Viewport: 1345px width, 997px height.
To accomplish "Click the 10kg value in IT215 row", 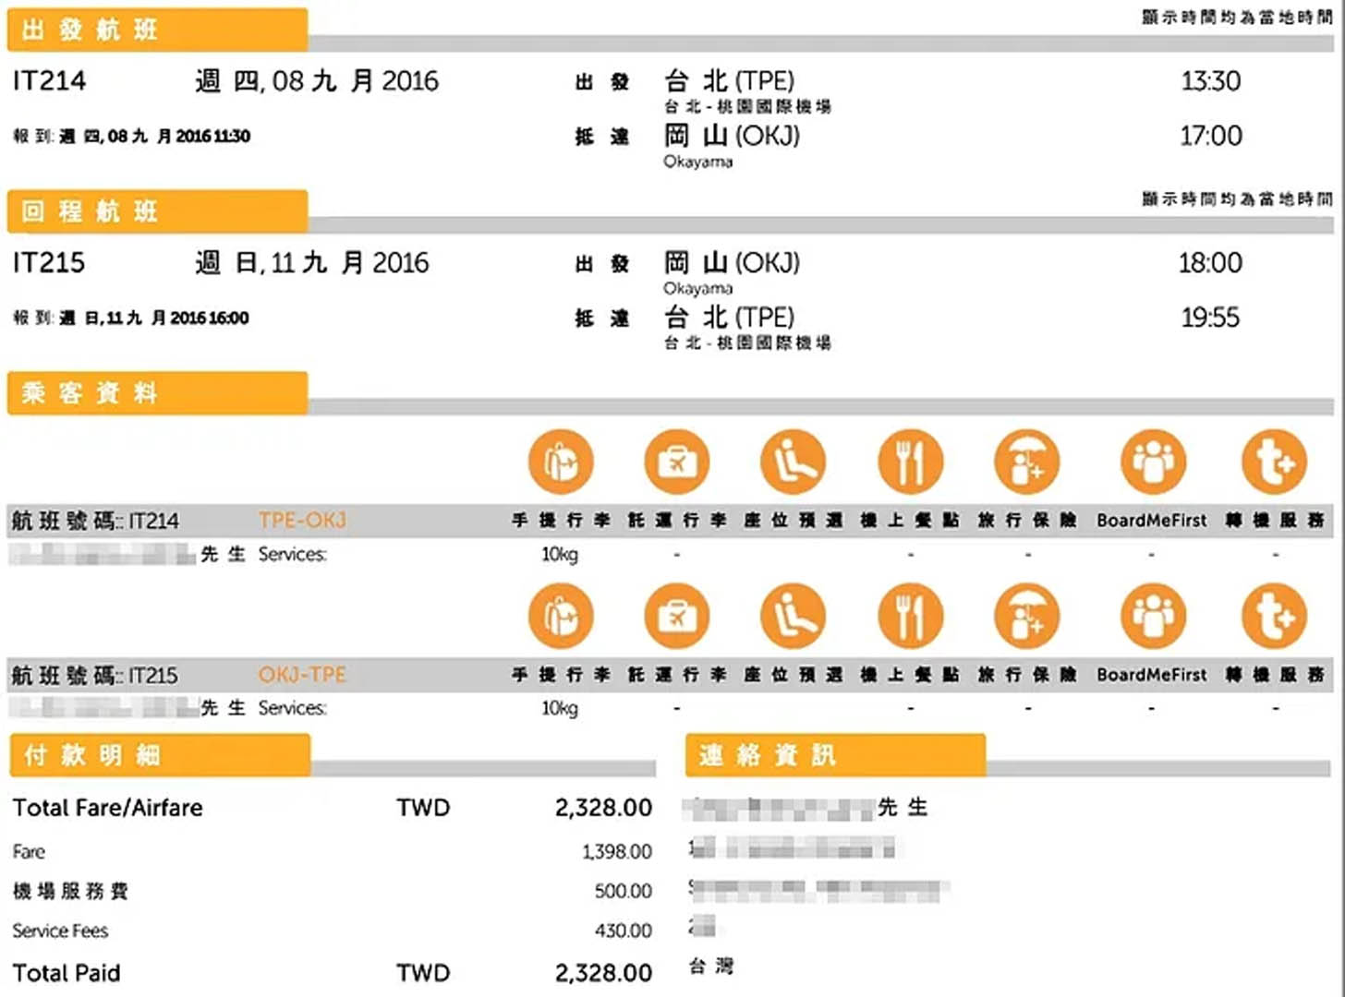I will (x=560, y=708).
